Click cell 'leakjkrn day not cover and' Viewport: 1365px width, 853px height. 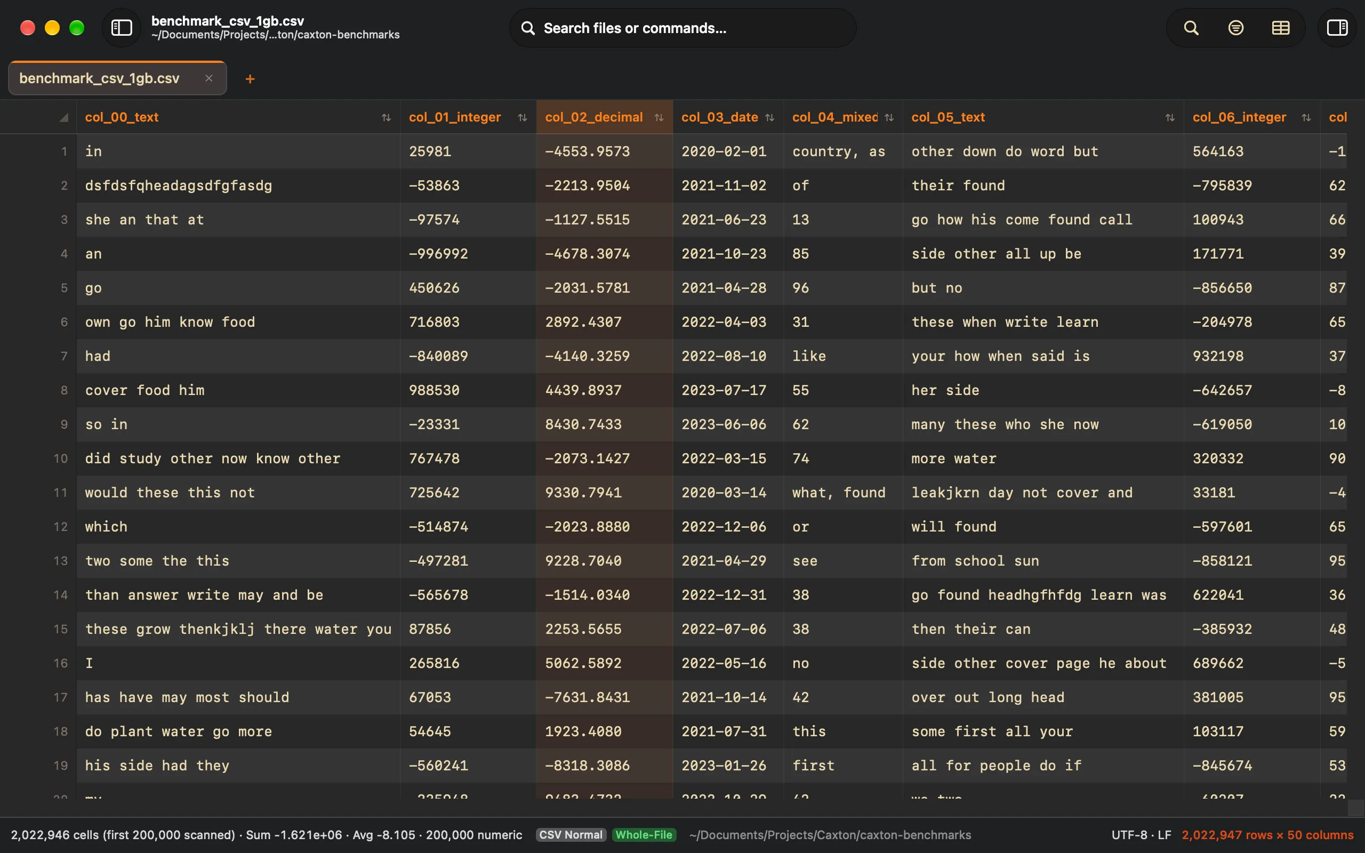(1043, 493)
